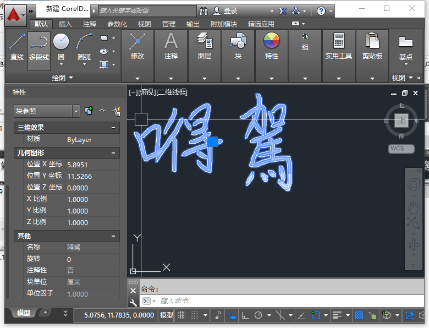
Task: Click the zoom extents navigation icon
Action: [414, 223]
